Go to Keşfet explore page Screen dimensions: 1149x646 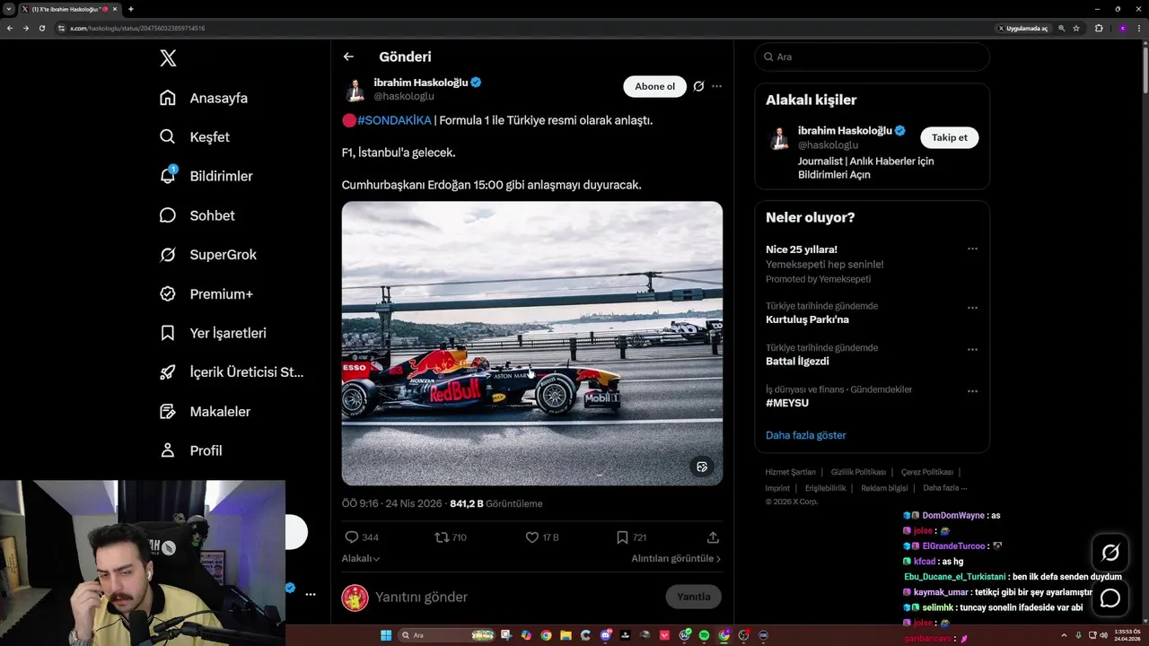(x=195, y=137)
